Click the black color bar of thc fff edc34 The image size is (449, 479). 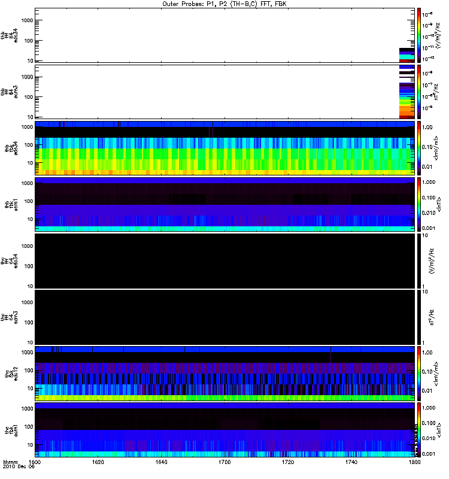[x=419, y=261]
